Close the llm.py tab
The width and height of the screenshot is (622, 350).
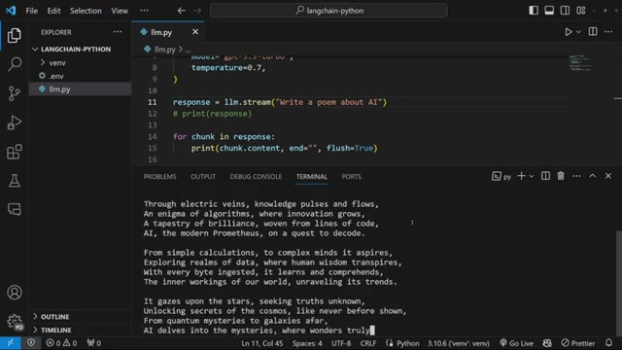(x=195, y=32)
